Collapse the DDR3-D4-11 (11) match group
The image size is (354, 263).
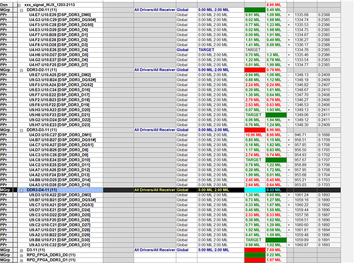(x=22, y=190)
